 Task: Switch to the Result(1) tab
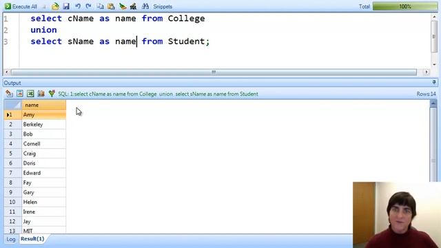pyautogui.click(x=32, y=239)
